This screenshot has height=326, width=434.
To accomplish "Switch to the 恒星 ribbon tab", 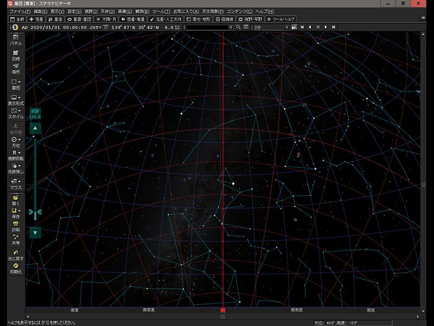I will pyautogui.click(x=36, y=19).
